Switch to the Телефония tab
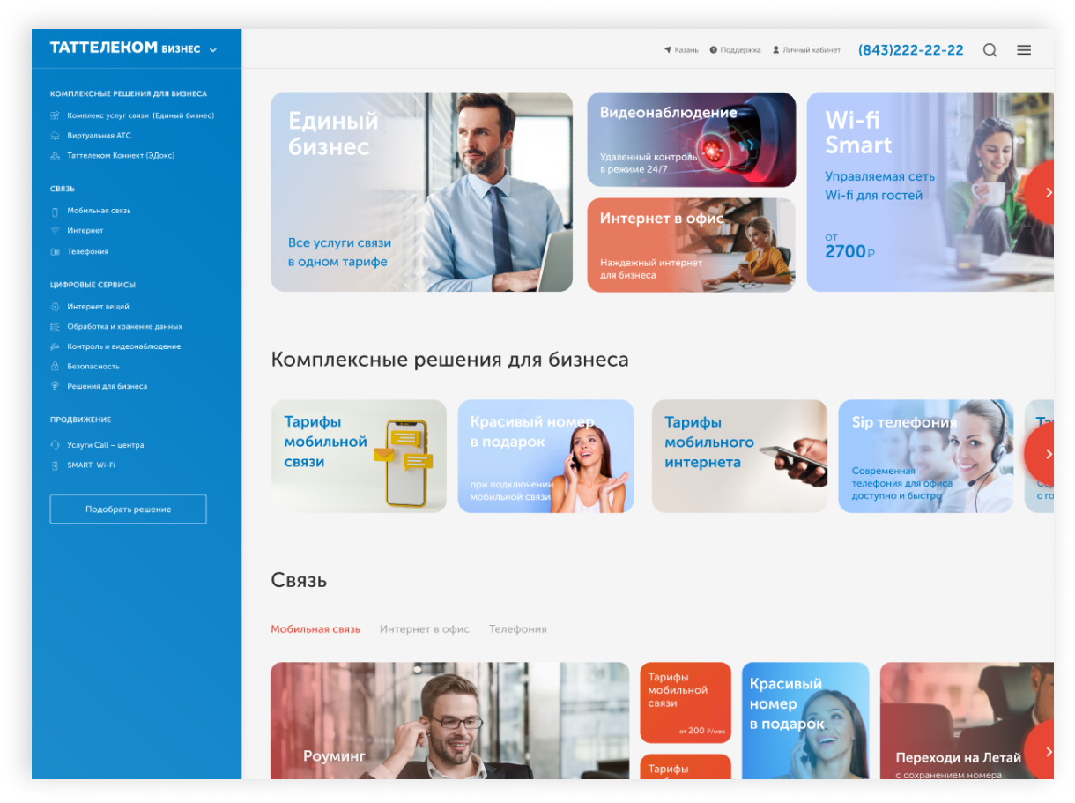 (x=518, y=629)
